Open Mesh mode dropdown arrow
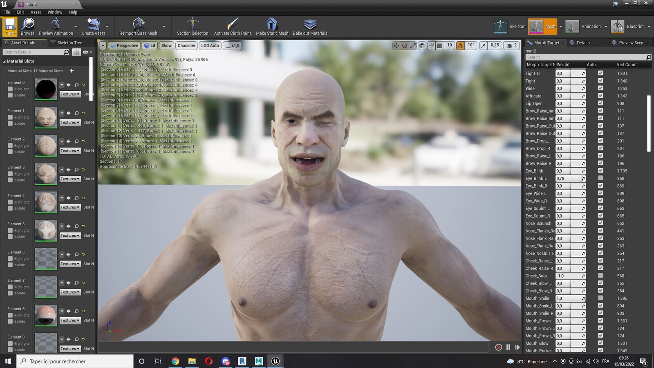654x368 pixels. (x=560, y=27)
